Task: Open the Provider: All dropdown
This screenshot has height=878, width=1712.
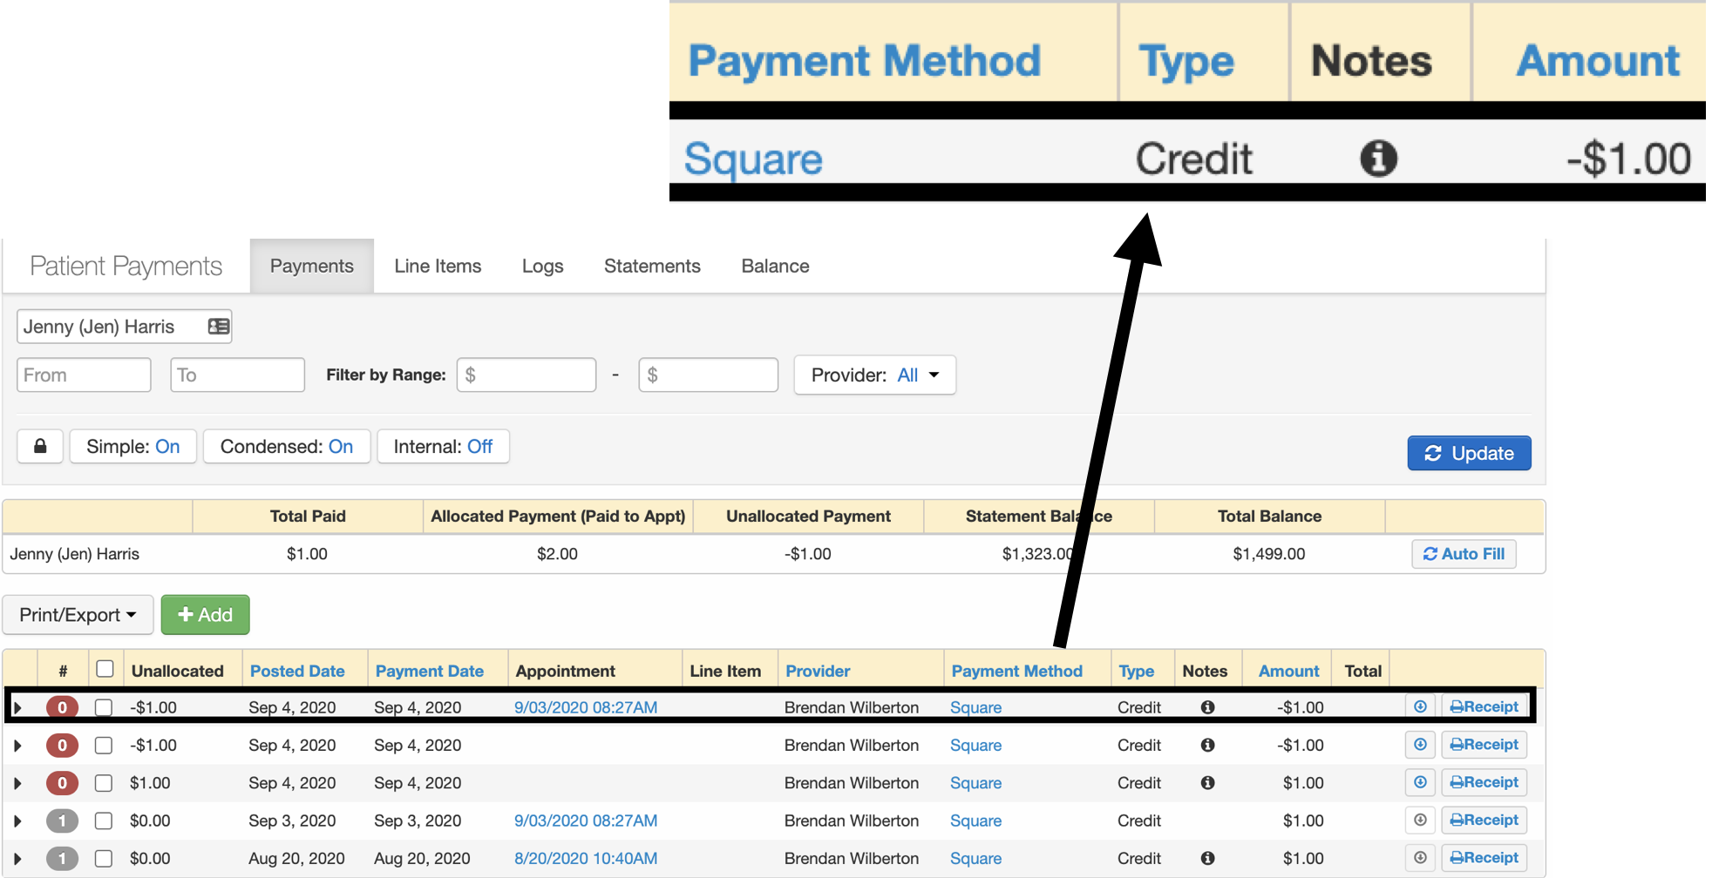Action: point(874,375)
